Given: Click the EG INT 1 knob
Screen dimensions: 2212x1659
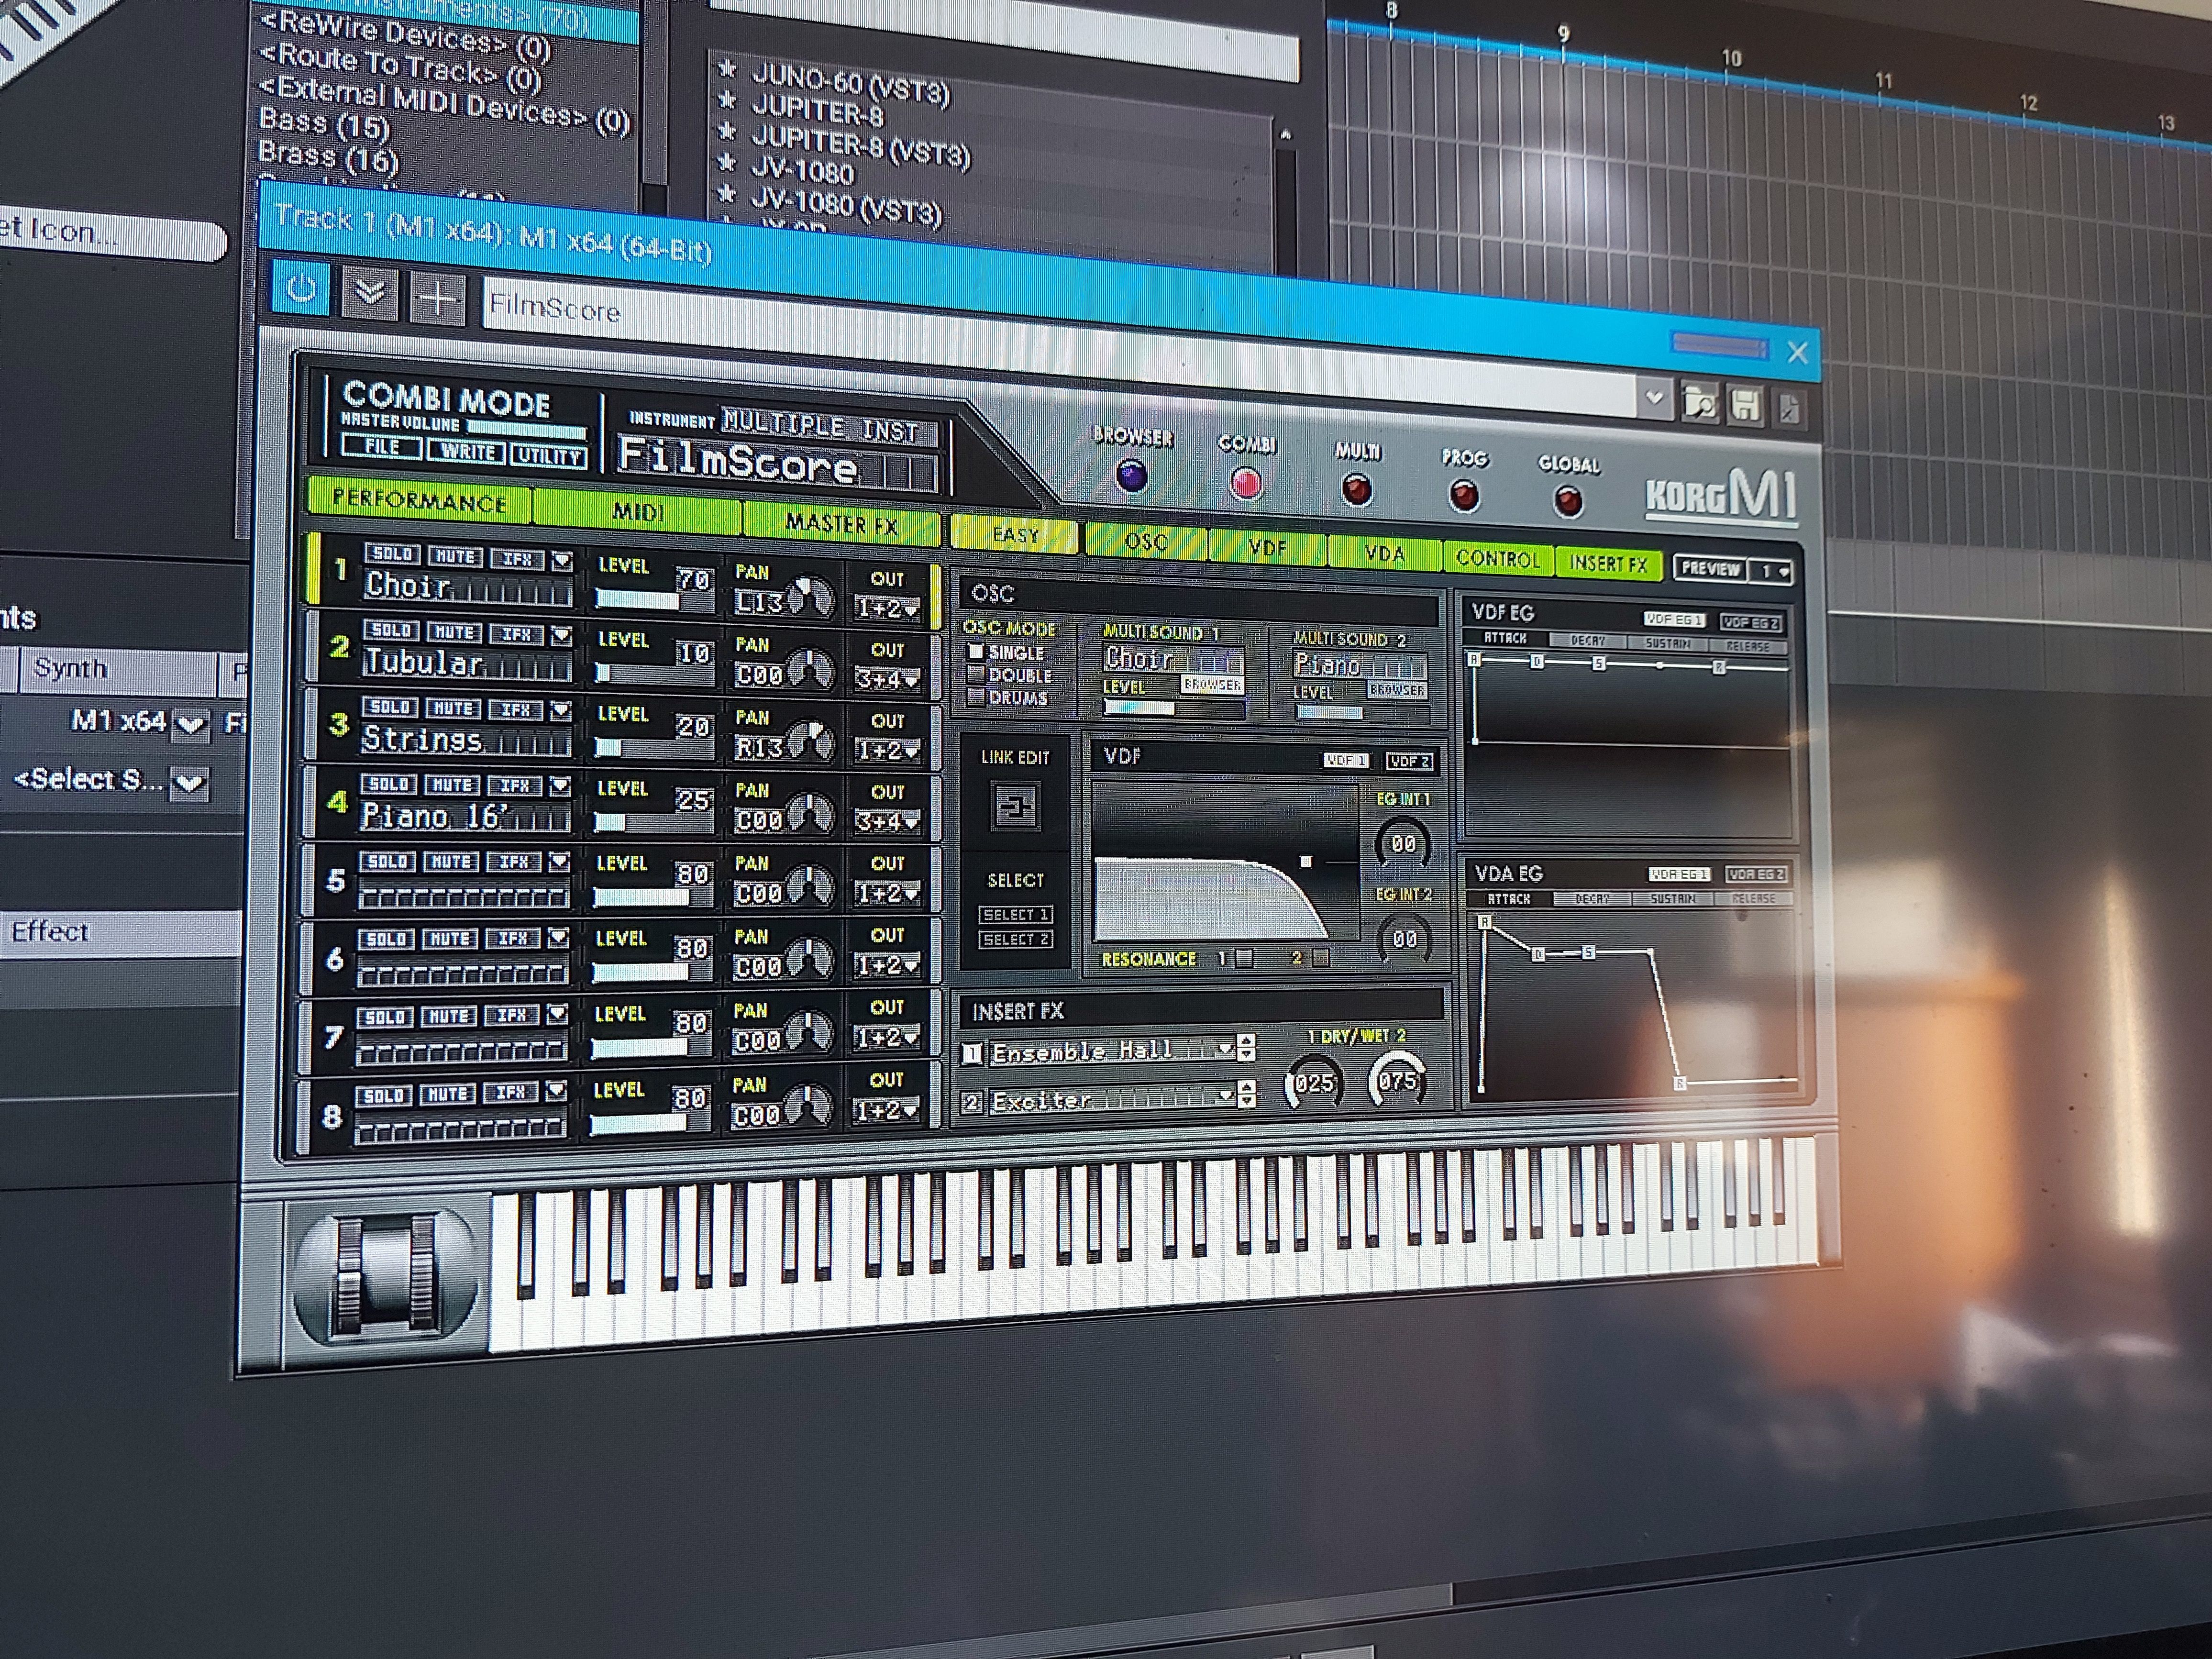Looking at the screenshot, I should pos(1403,844).
